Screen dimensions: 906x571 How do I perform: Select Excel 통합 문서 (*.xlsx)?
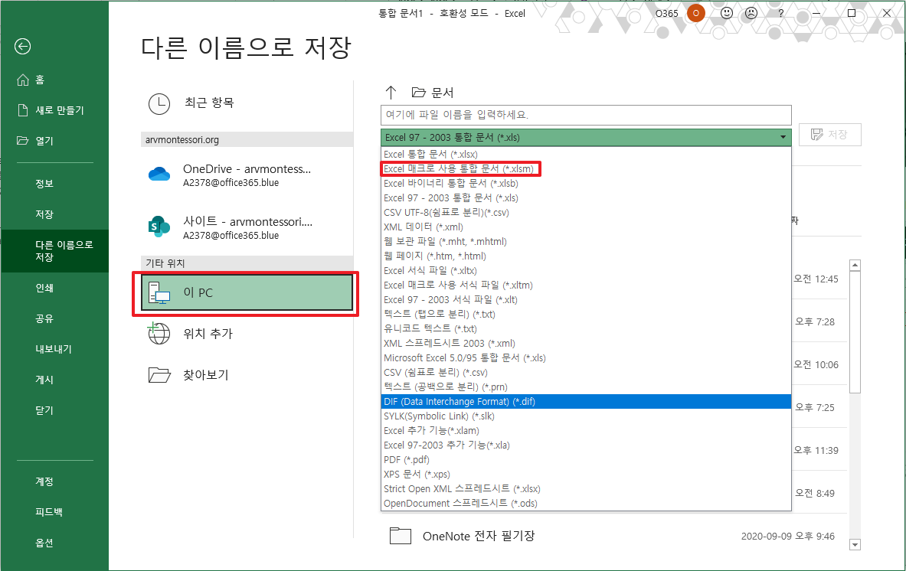[x=586, y=154]
